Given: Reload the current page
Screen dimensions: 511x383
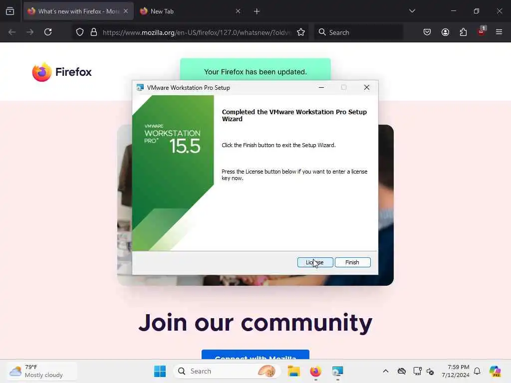Looking at the screenshot, I should pos(48,32).
